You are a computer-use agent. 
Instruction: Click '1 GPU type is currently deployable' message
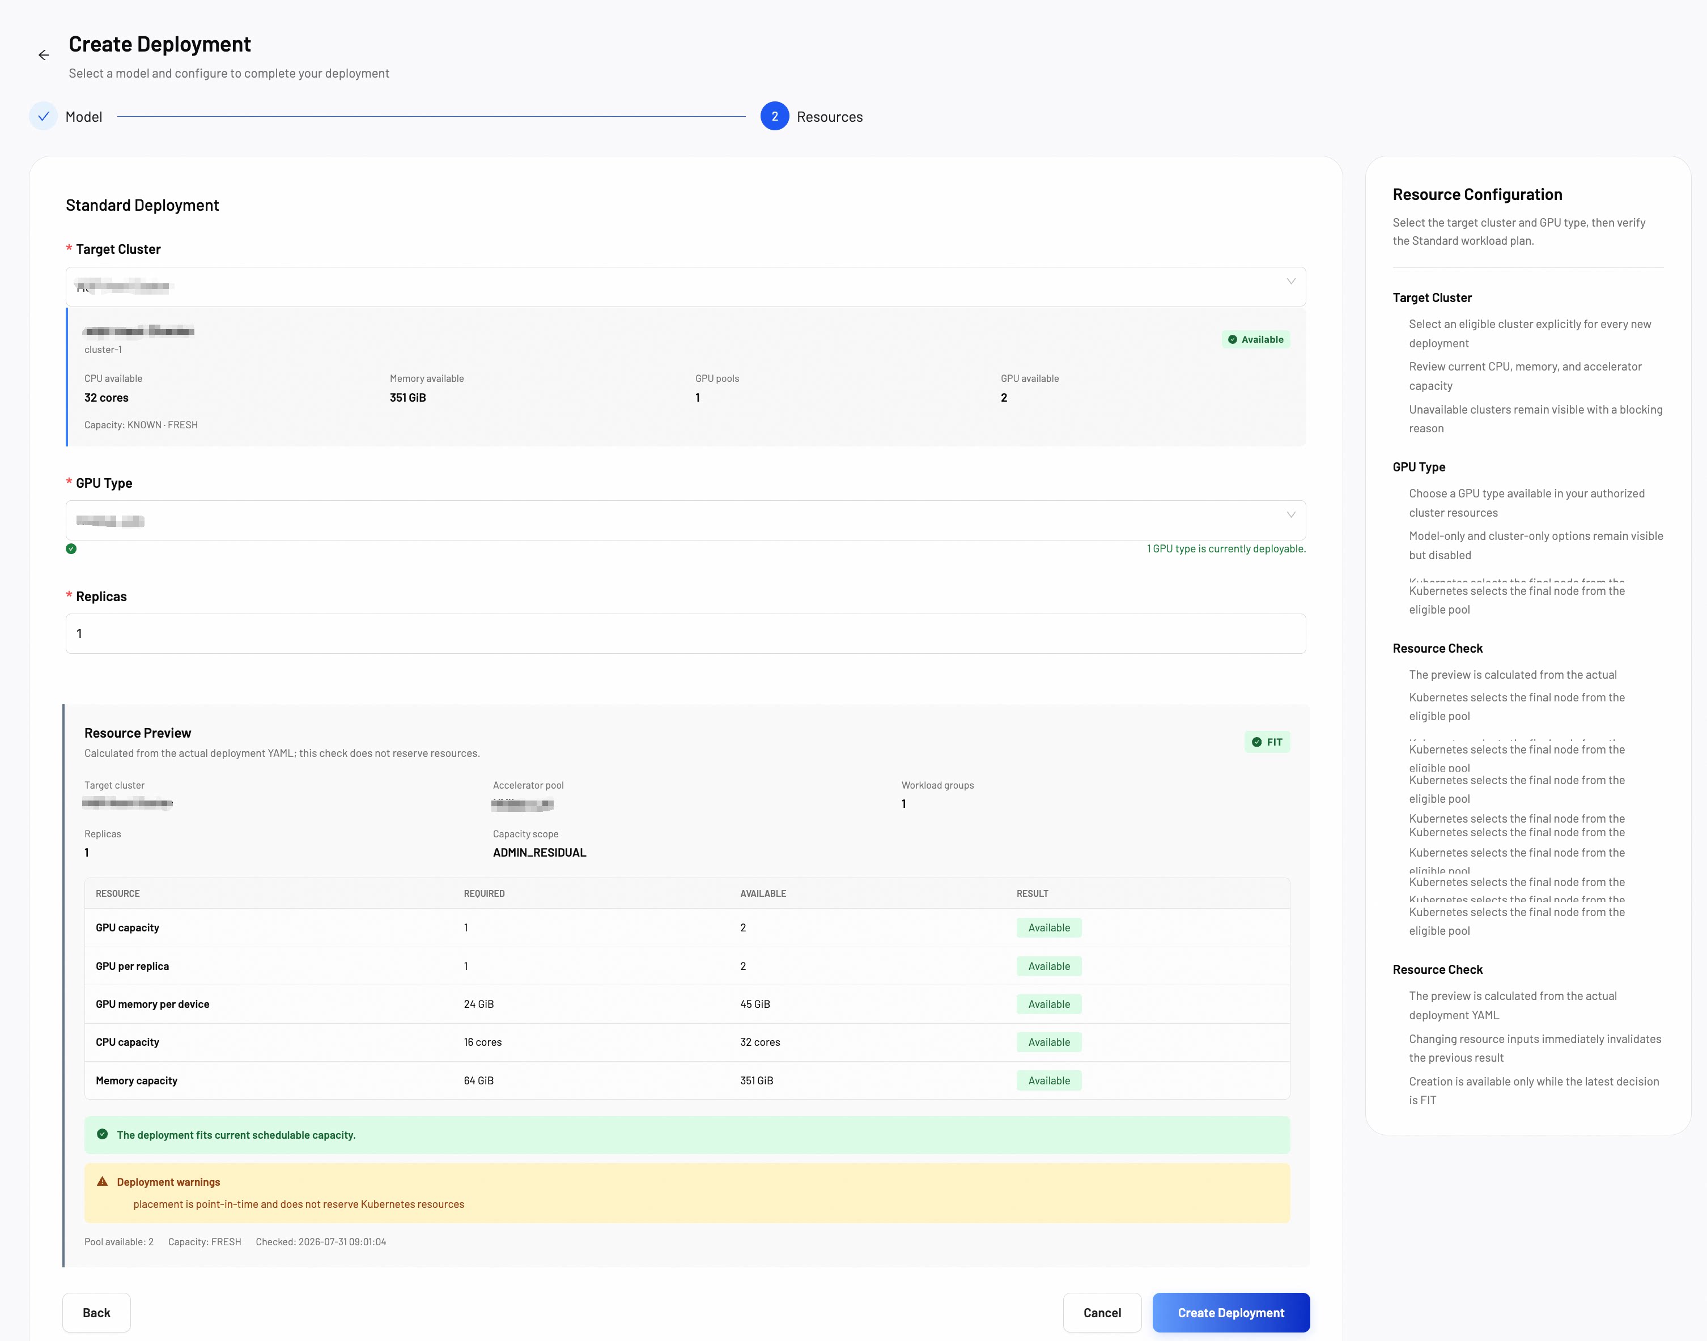[1226, 549]
